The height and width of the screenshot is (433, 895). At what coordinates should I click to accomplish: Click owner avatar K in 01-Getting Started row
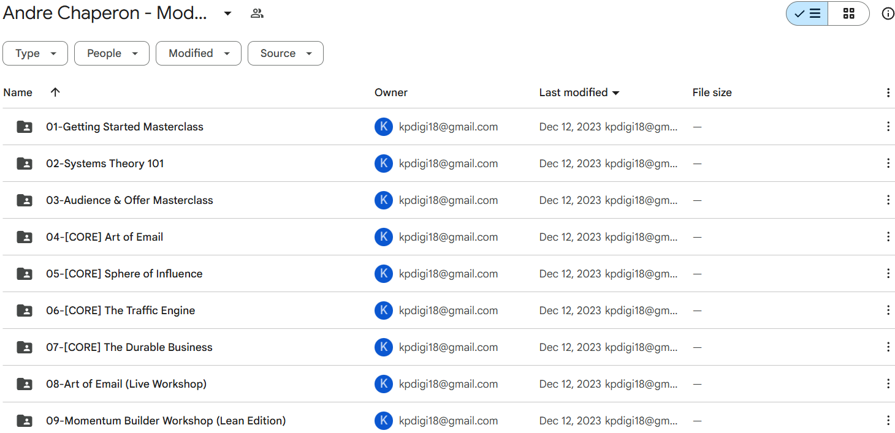[x=384, y=127]
